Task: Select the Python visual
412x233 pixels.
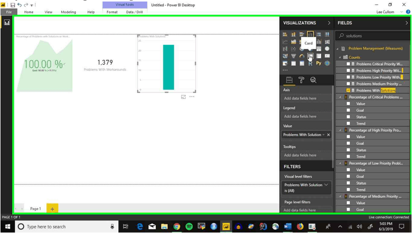Action: point(318,63)
